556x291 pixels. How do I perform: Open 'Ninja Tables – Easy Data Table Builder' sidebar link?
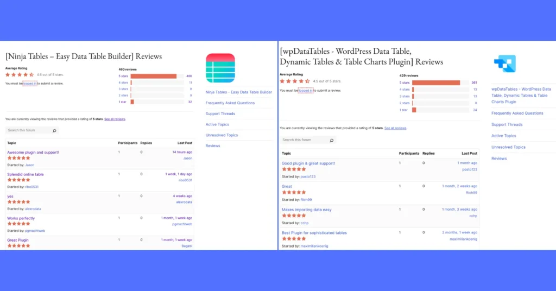click(239, 92)
